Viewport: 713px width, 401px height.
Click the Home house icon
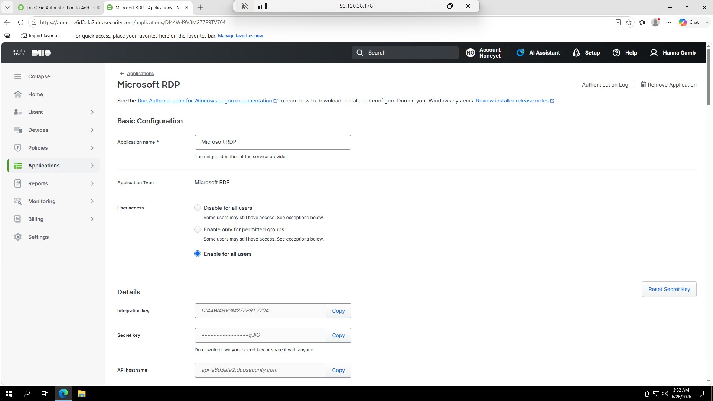click(x=18, y=94)
